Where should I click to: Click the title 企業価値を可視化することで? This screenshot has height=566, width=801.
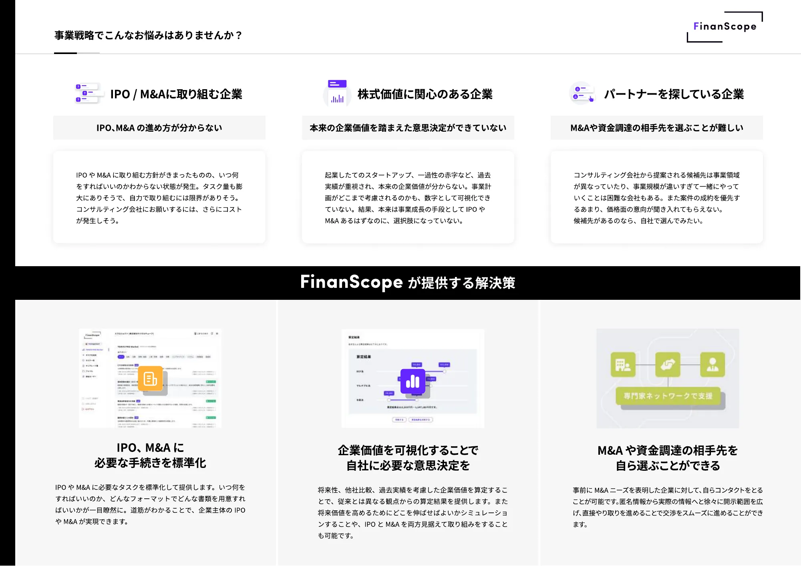point(408,450)
